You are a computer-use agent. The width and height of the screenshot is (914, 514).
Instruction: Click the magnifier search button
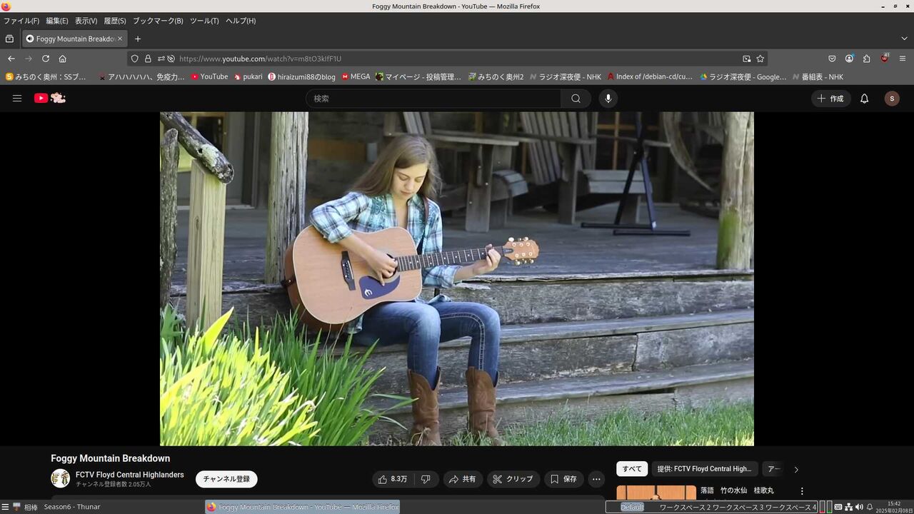point(576,99)
